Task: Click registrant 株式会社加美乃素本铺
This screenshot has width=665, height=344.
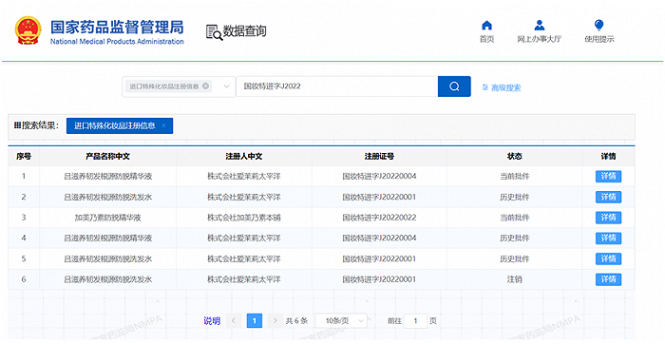Action: coord(244,218)
